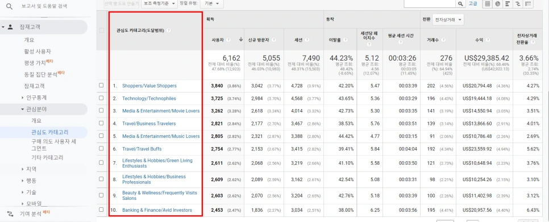Click the table search magnifier button
This screenshot has height=222, width=549.
460,3
